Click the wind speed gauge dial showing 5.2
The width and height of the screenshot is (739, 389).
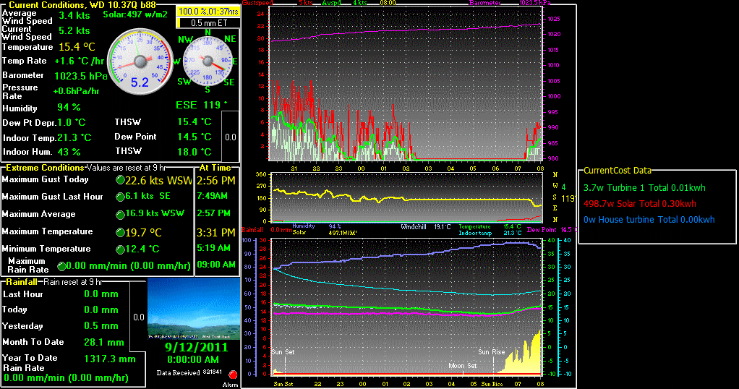point(140,61)
